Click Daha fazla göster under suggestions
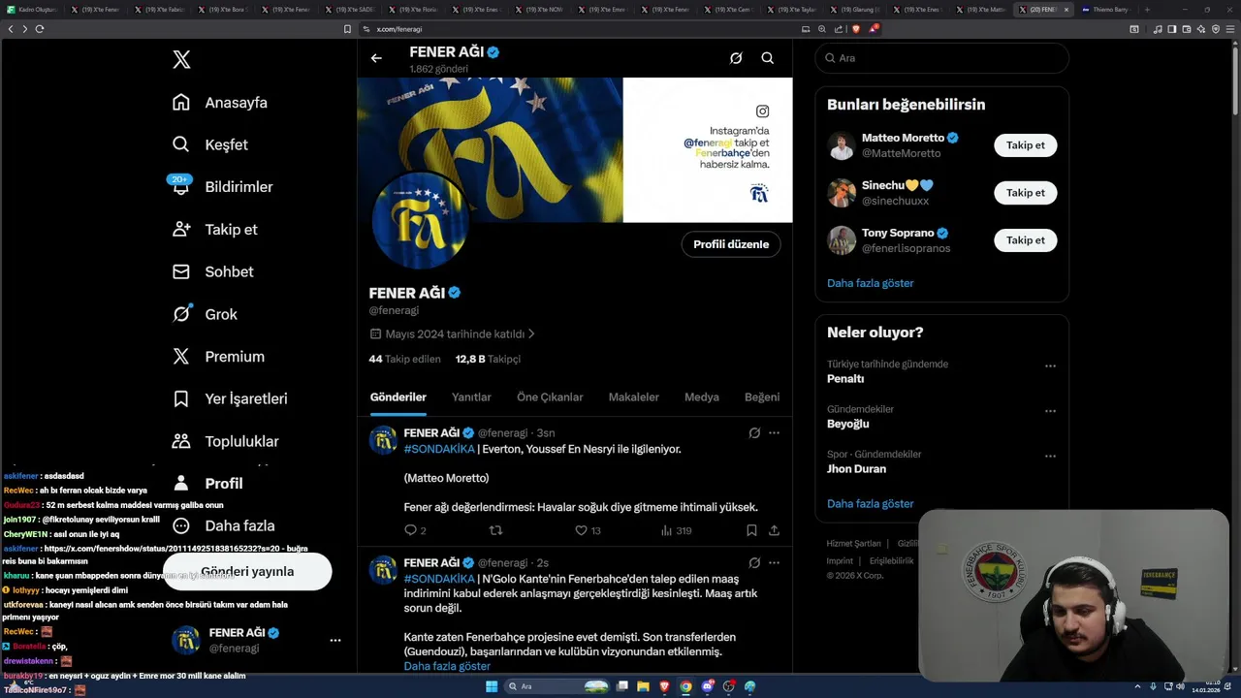 point(870,283)
